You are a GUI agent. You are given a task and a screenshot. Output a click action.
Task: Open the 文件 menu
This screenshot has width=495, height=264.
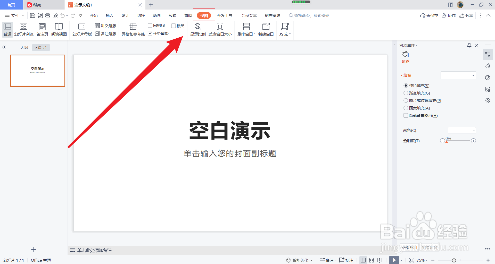(x=14, y=15)
